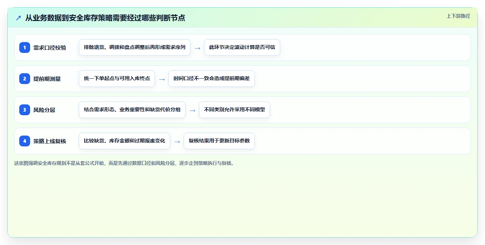Click the 此环节决定波动计算是否可信 box
The height and width of the screenshot is (245, 485).
(x=242, y=47)
